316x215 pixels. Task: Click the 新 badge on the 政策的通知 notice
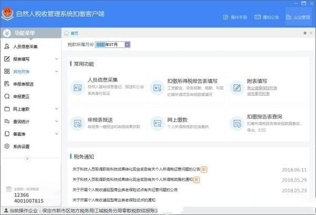pos(196,180)
